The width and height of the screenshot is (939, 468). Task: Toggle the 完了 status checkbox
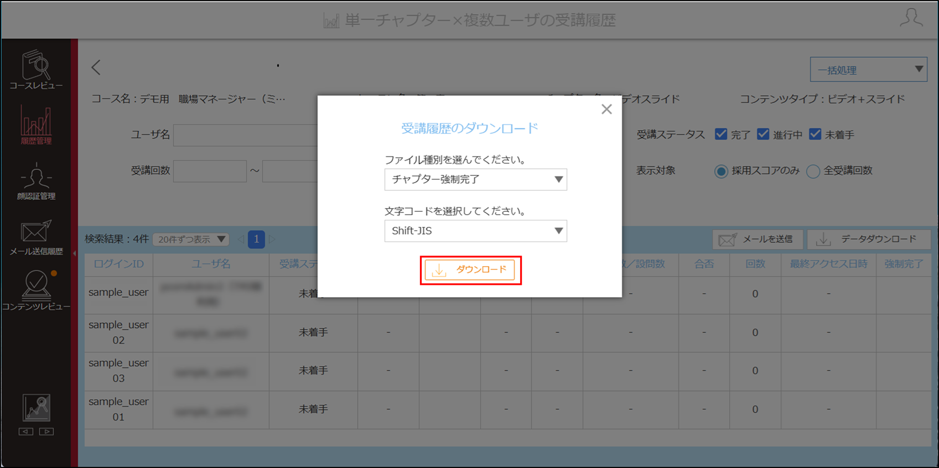[x=720, y=134]
